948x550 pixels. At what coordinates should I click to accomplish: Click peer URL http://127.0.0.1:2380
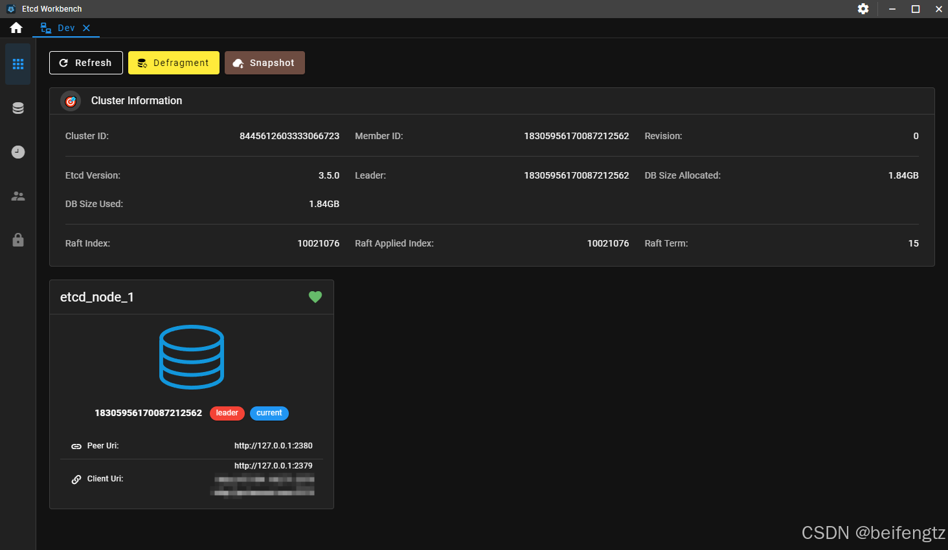tap(273, 446)
